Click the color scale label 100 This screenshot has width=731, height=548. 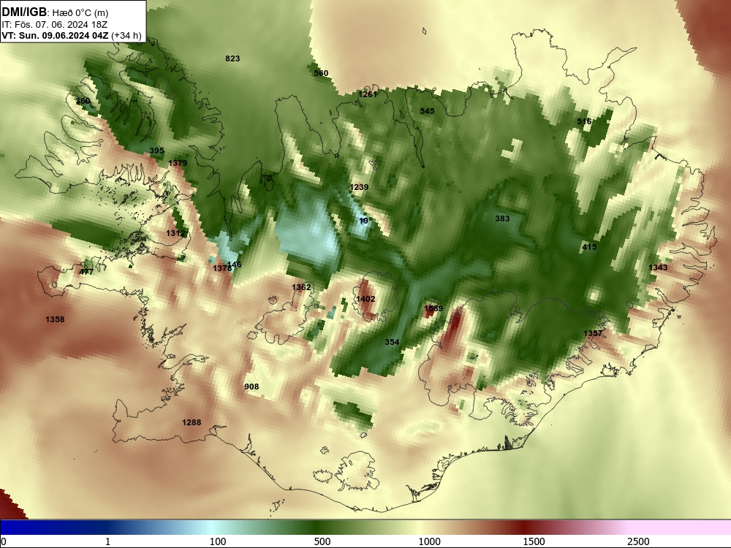coord(218,541)
